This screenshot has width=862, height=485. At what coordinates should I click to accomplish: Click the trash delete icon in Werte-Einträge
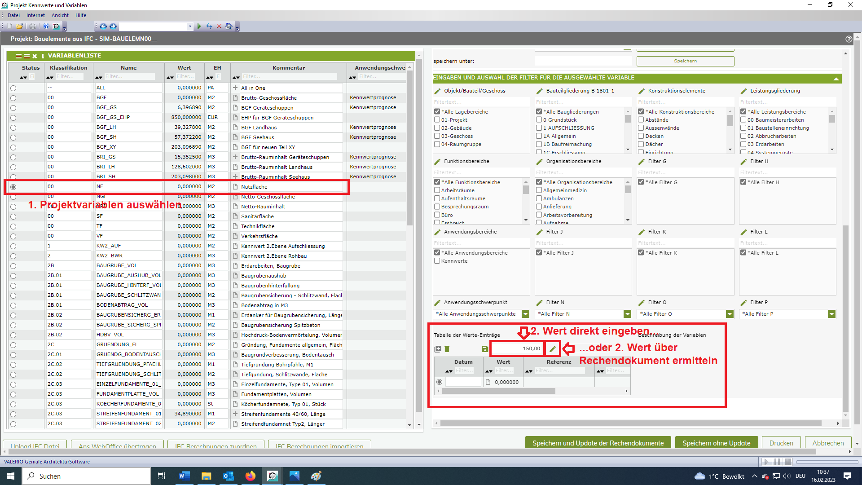[x=447, y=349]
